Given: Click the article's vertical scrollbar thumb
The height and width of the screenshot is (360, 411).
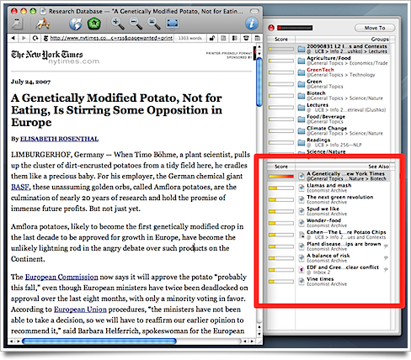Looking at the screenshot, I should click(259, 82).
